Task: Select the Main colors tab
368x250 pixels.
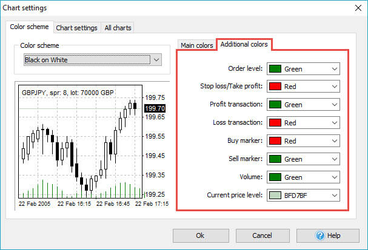Action: (x=197, y=45)
